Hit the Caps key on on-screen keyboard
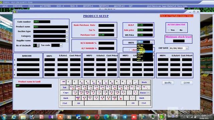Screen dimensions: 214x120 (66, 93)
